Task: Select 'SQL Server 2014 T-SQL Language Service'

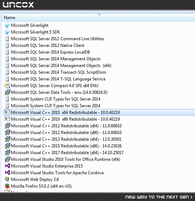Action: 58,79
